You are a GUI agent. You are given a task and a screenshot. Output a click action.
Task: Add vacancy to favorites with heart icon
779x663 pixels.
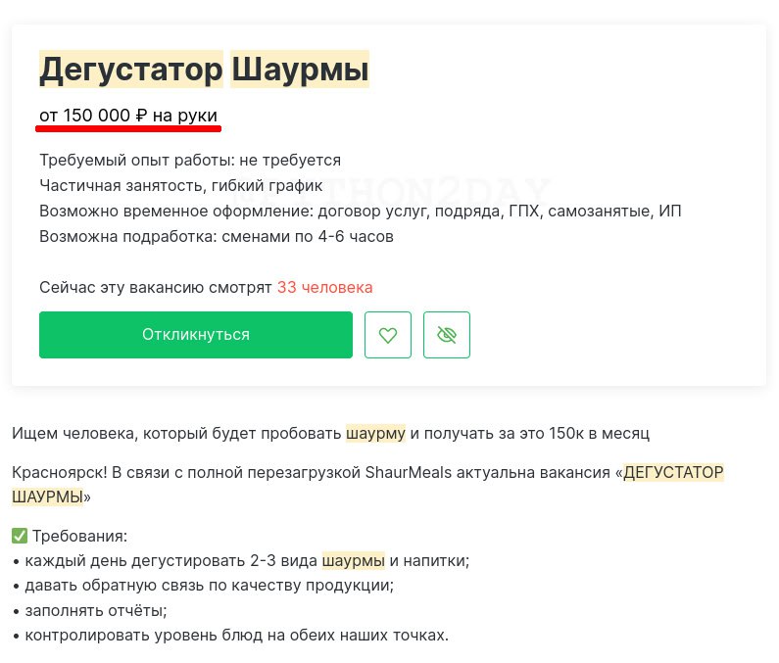click(388, 335)
